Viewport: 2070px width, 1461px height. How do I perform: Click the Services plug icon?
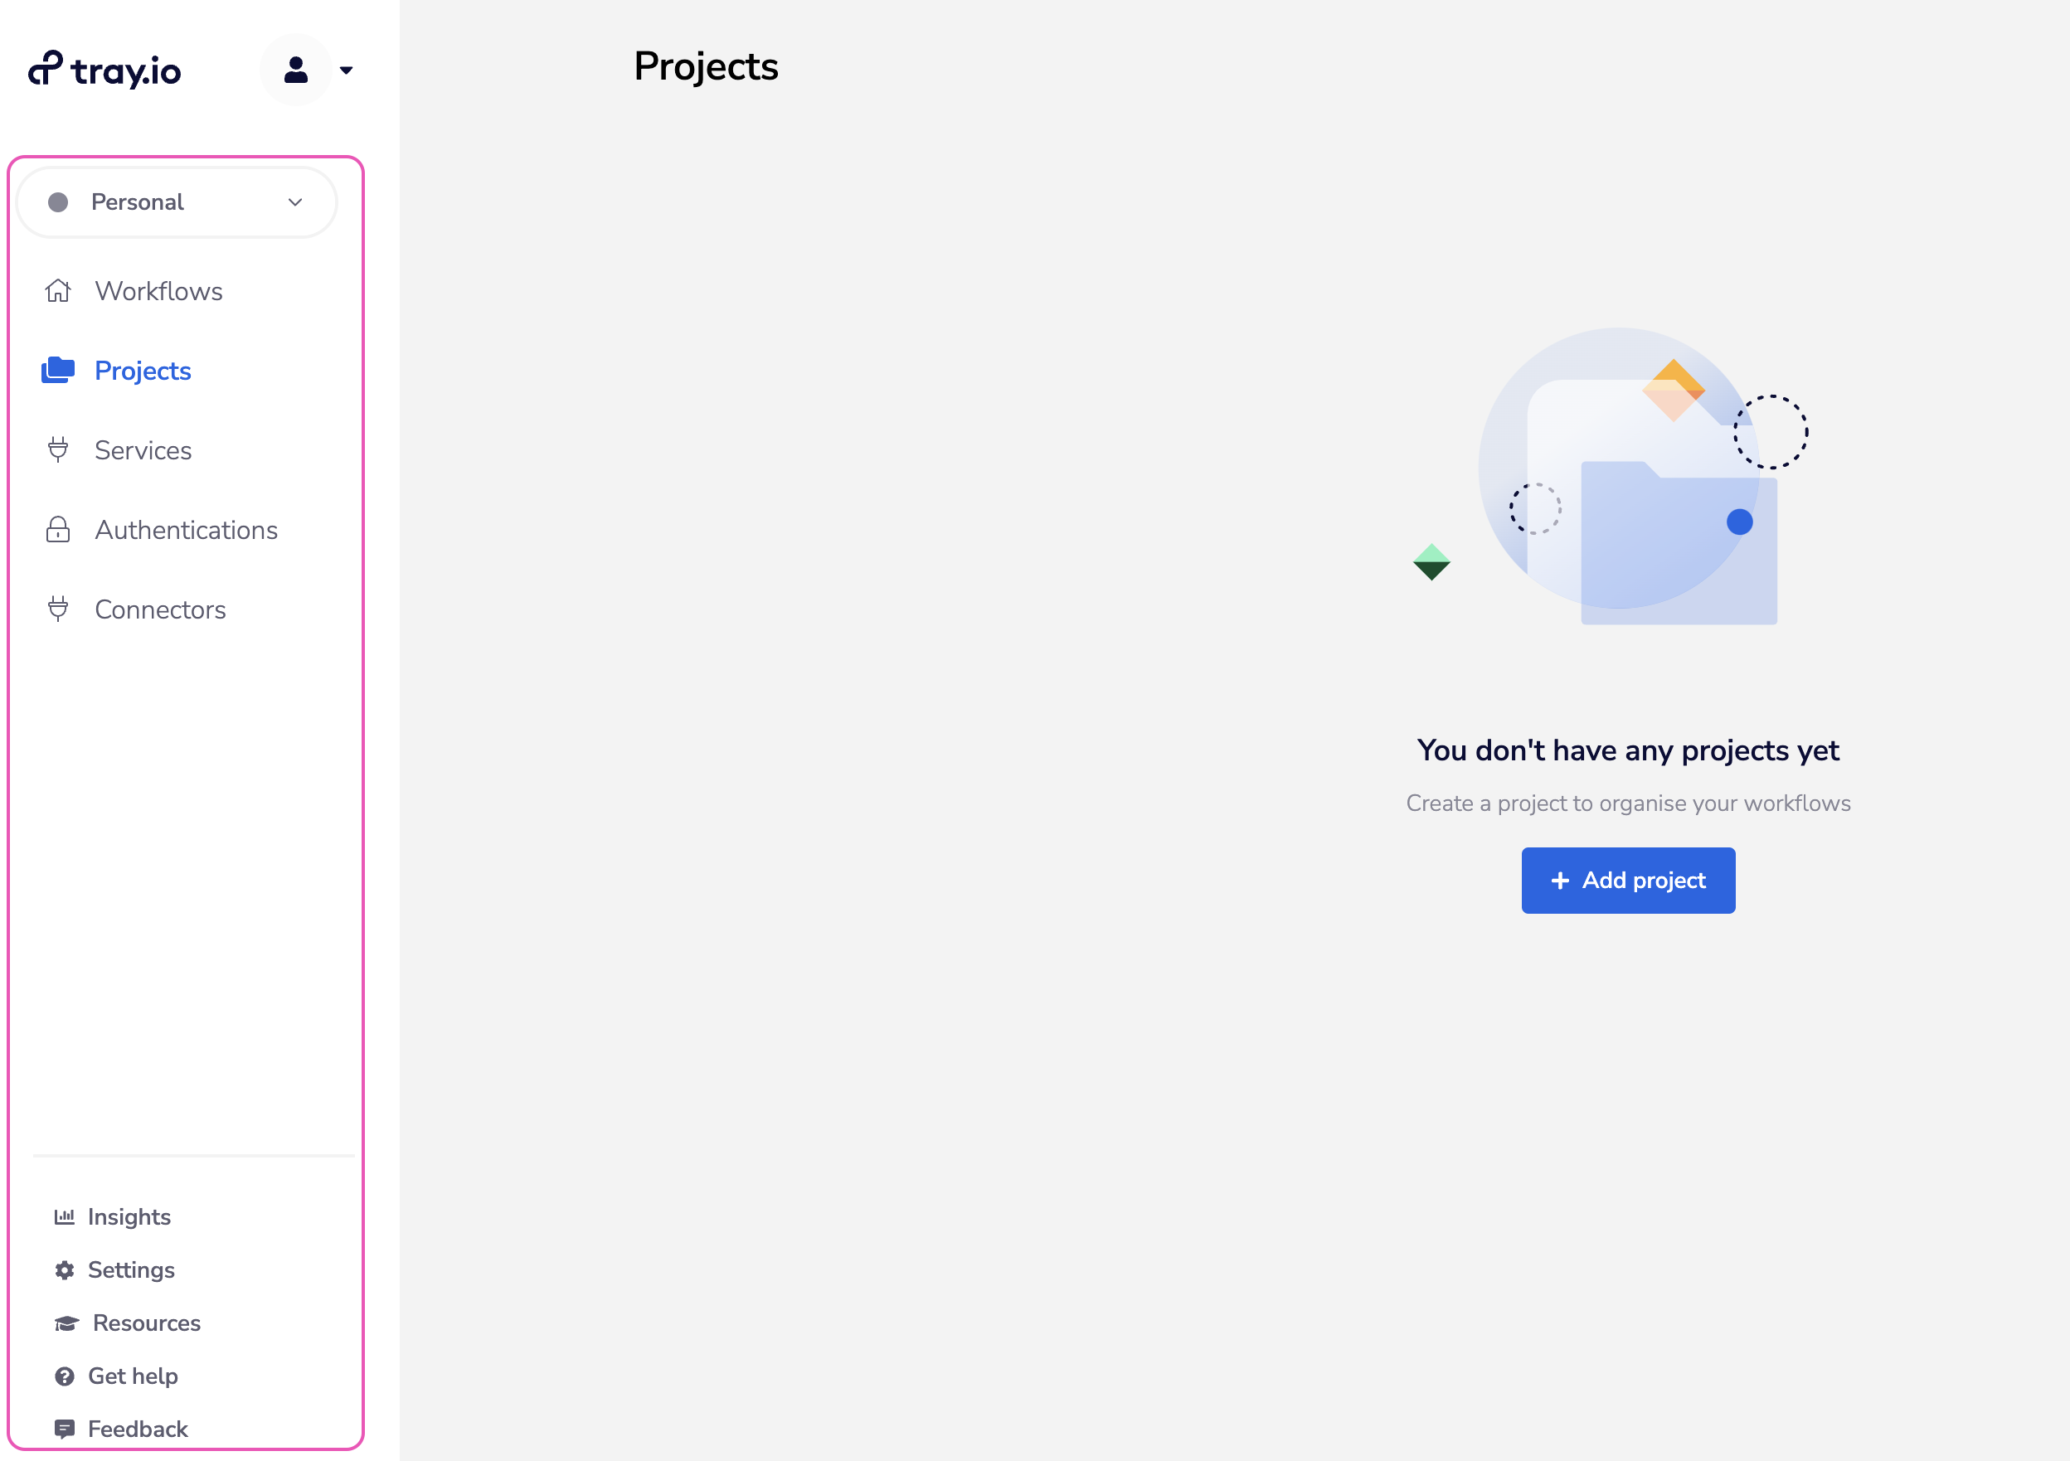(x=58, y=449)
